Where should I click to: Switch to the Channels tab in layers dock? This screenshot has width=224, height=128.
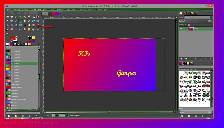(185, 13)
